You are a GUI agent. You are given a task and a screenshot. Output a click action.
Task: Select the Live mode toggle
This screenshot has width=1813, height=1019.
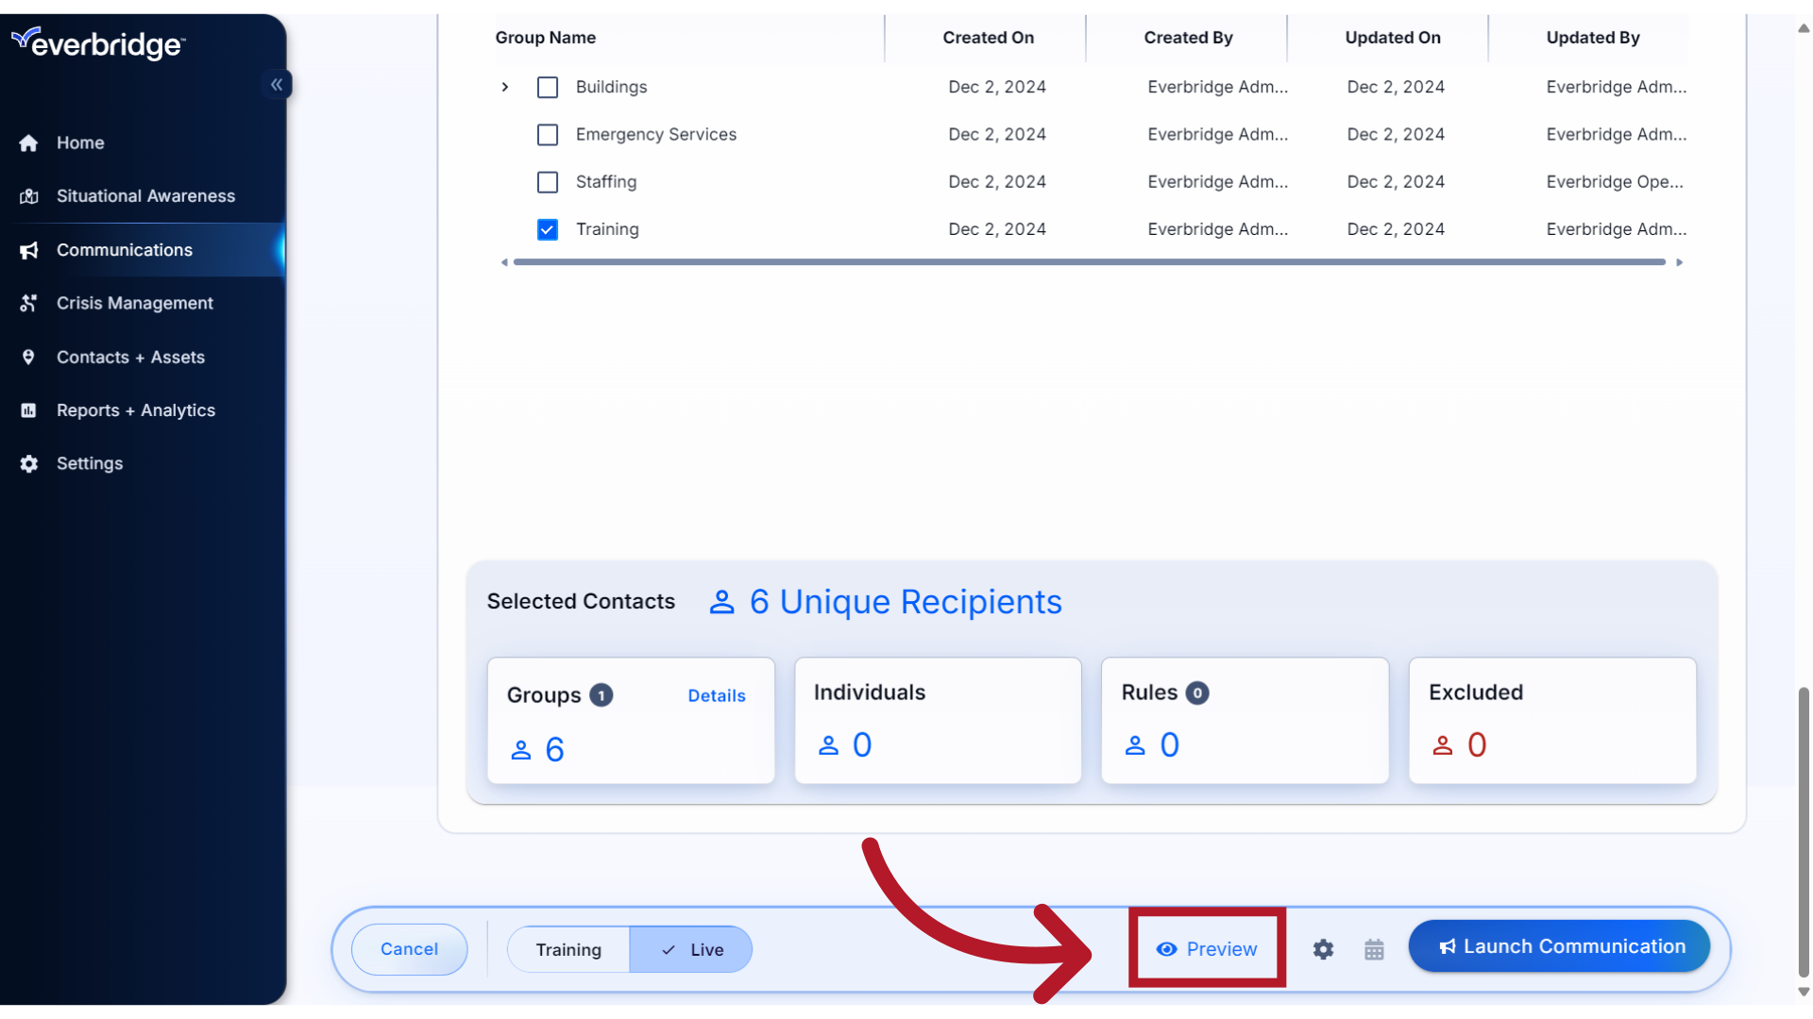691,949
